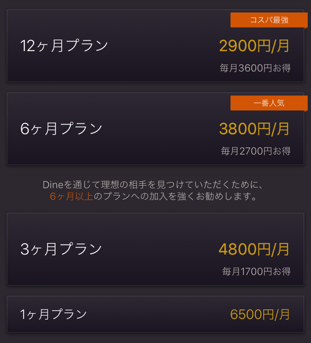Click the orange 6ヶ月以上 text
The height and width of the screenshot is (343, 311).
point(71,196)
